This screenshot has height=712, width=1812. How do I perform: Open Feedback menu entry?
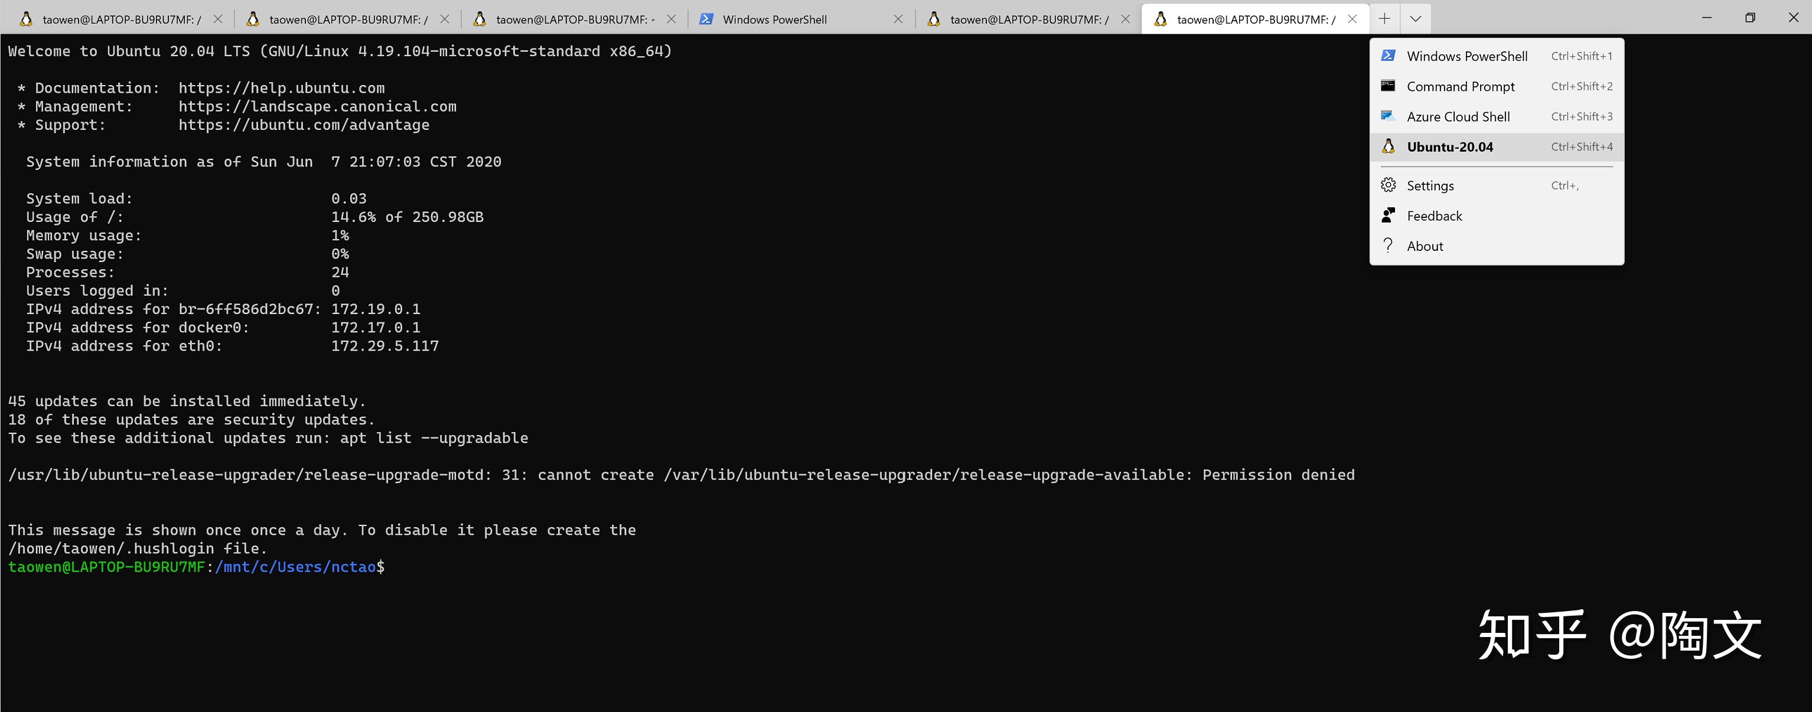[x=1496, y=215]
